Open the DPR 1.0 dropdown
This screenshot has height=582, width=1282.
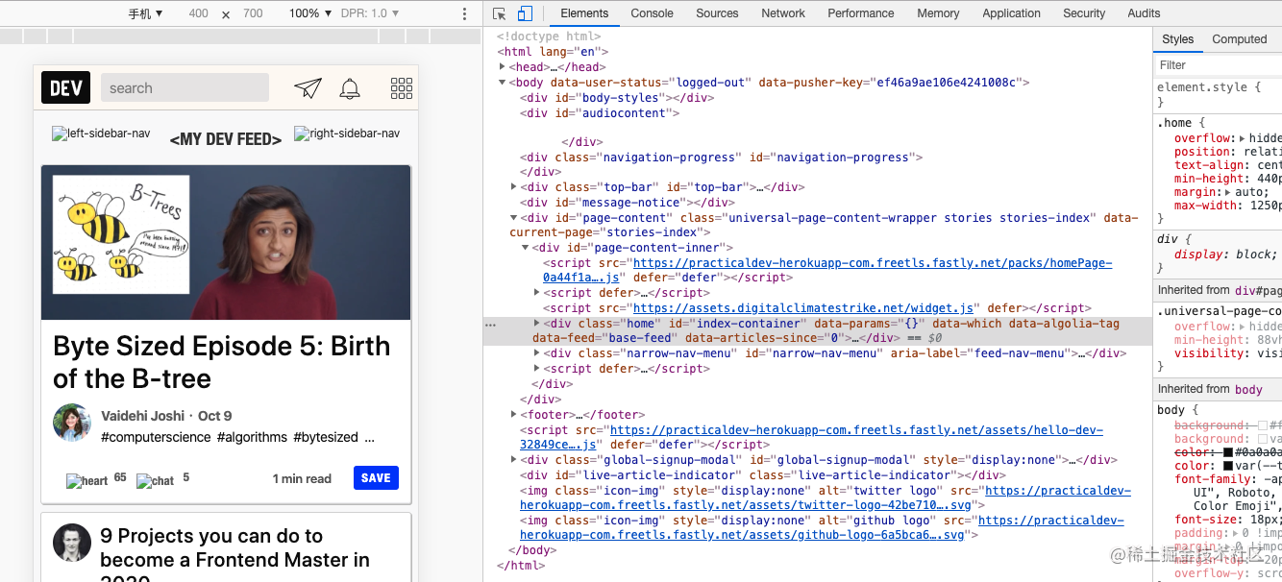[371, 13]
